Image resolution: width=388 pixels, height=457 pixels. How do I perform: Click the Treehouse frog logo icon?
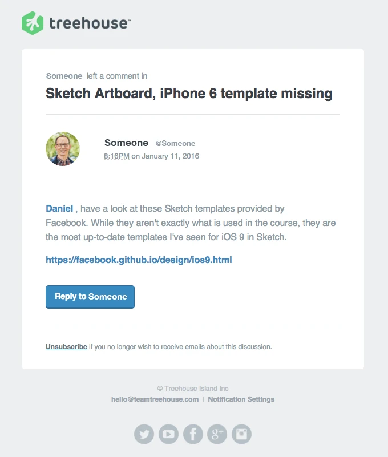coord(32,23)
